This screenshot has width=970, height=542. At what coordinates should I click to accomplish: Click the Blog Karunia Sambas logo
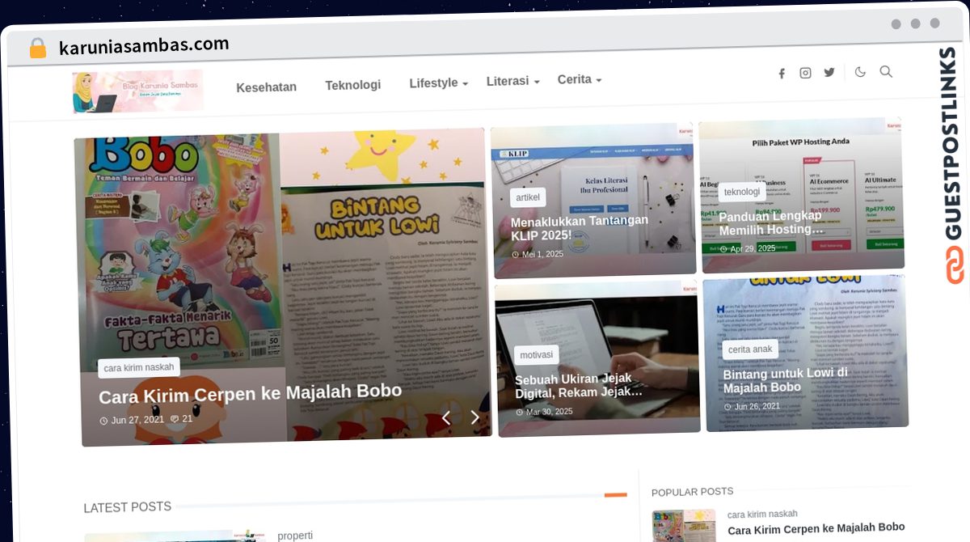pos(137,91)
